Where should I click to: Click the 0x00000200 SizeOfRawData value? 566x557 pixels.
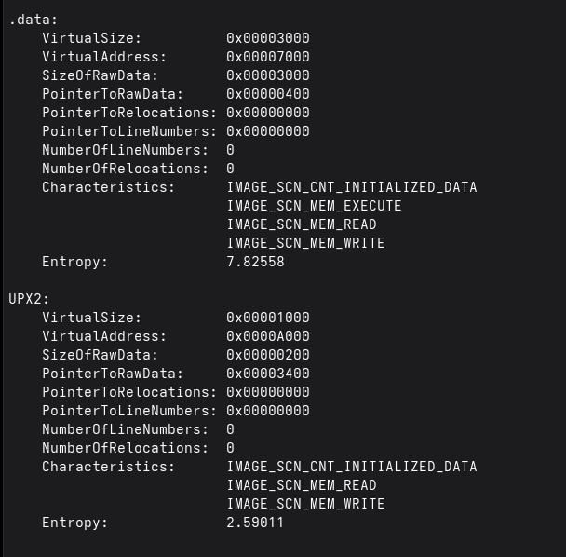click(x=268, y=355)
